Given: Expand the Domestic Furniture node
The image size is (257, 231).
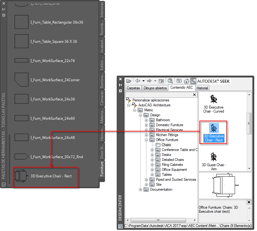Looking at the screenshot, I should click(x=146, y=125).
